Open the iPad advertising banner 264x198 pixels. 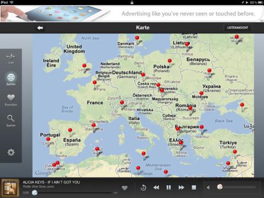132,13
